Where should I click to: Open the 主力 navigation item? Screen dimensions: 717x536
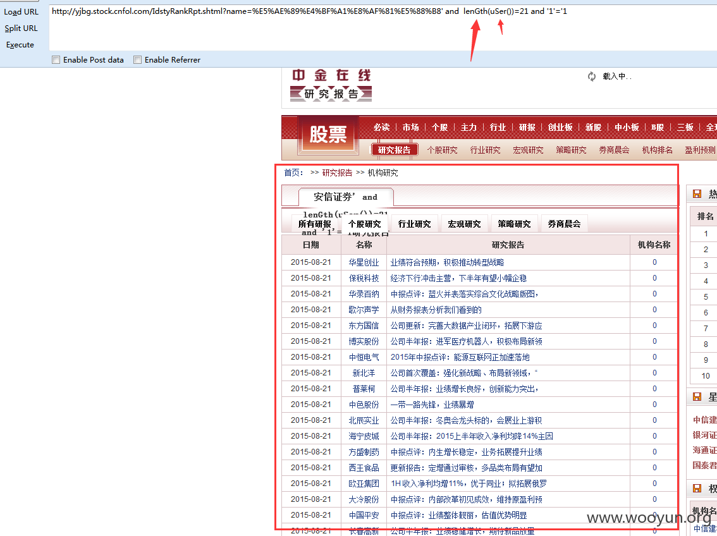coord(469,127)
